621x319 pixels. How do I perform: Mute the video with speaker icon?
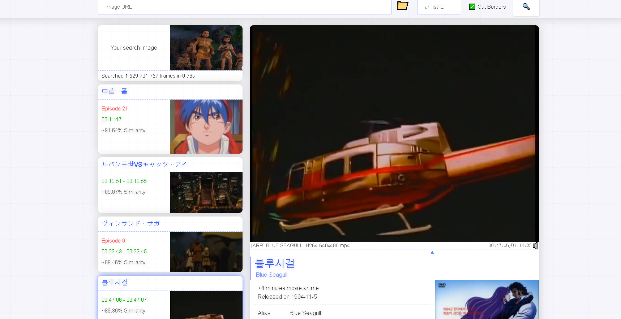(535, 246)
